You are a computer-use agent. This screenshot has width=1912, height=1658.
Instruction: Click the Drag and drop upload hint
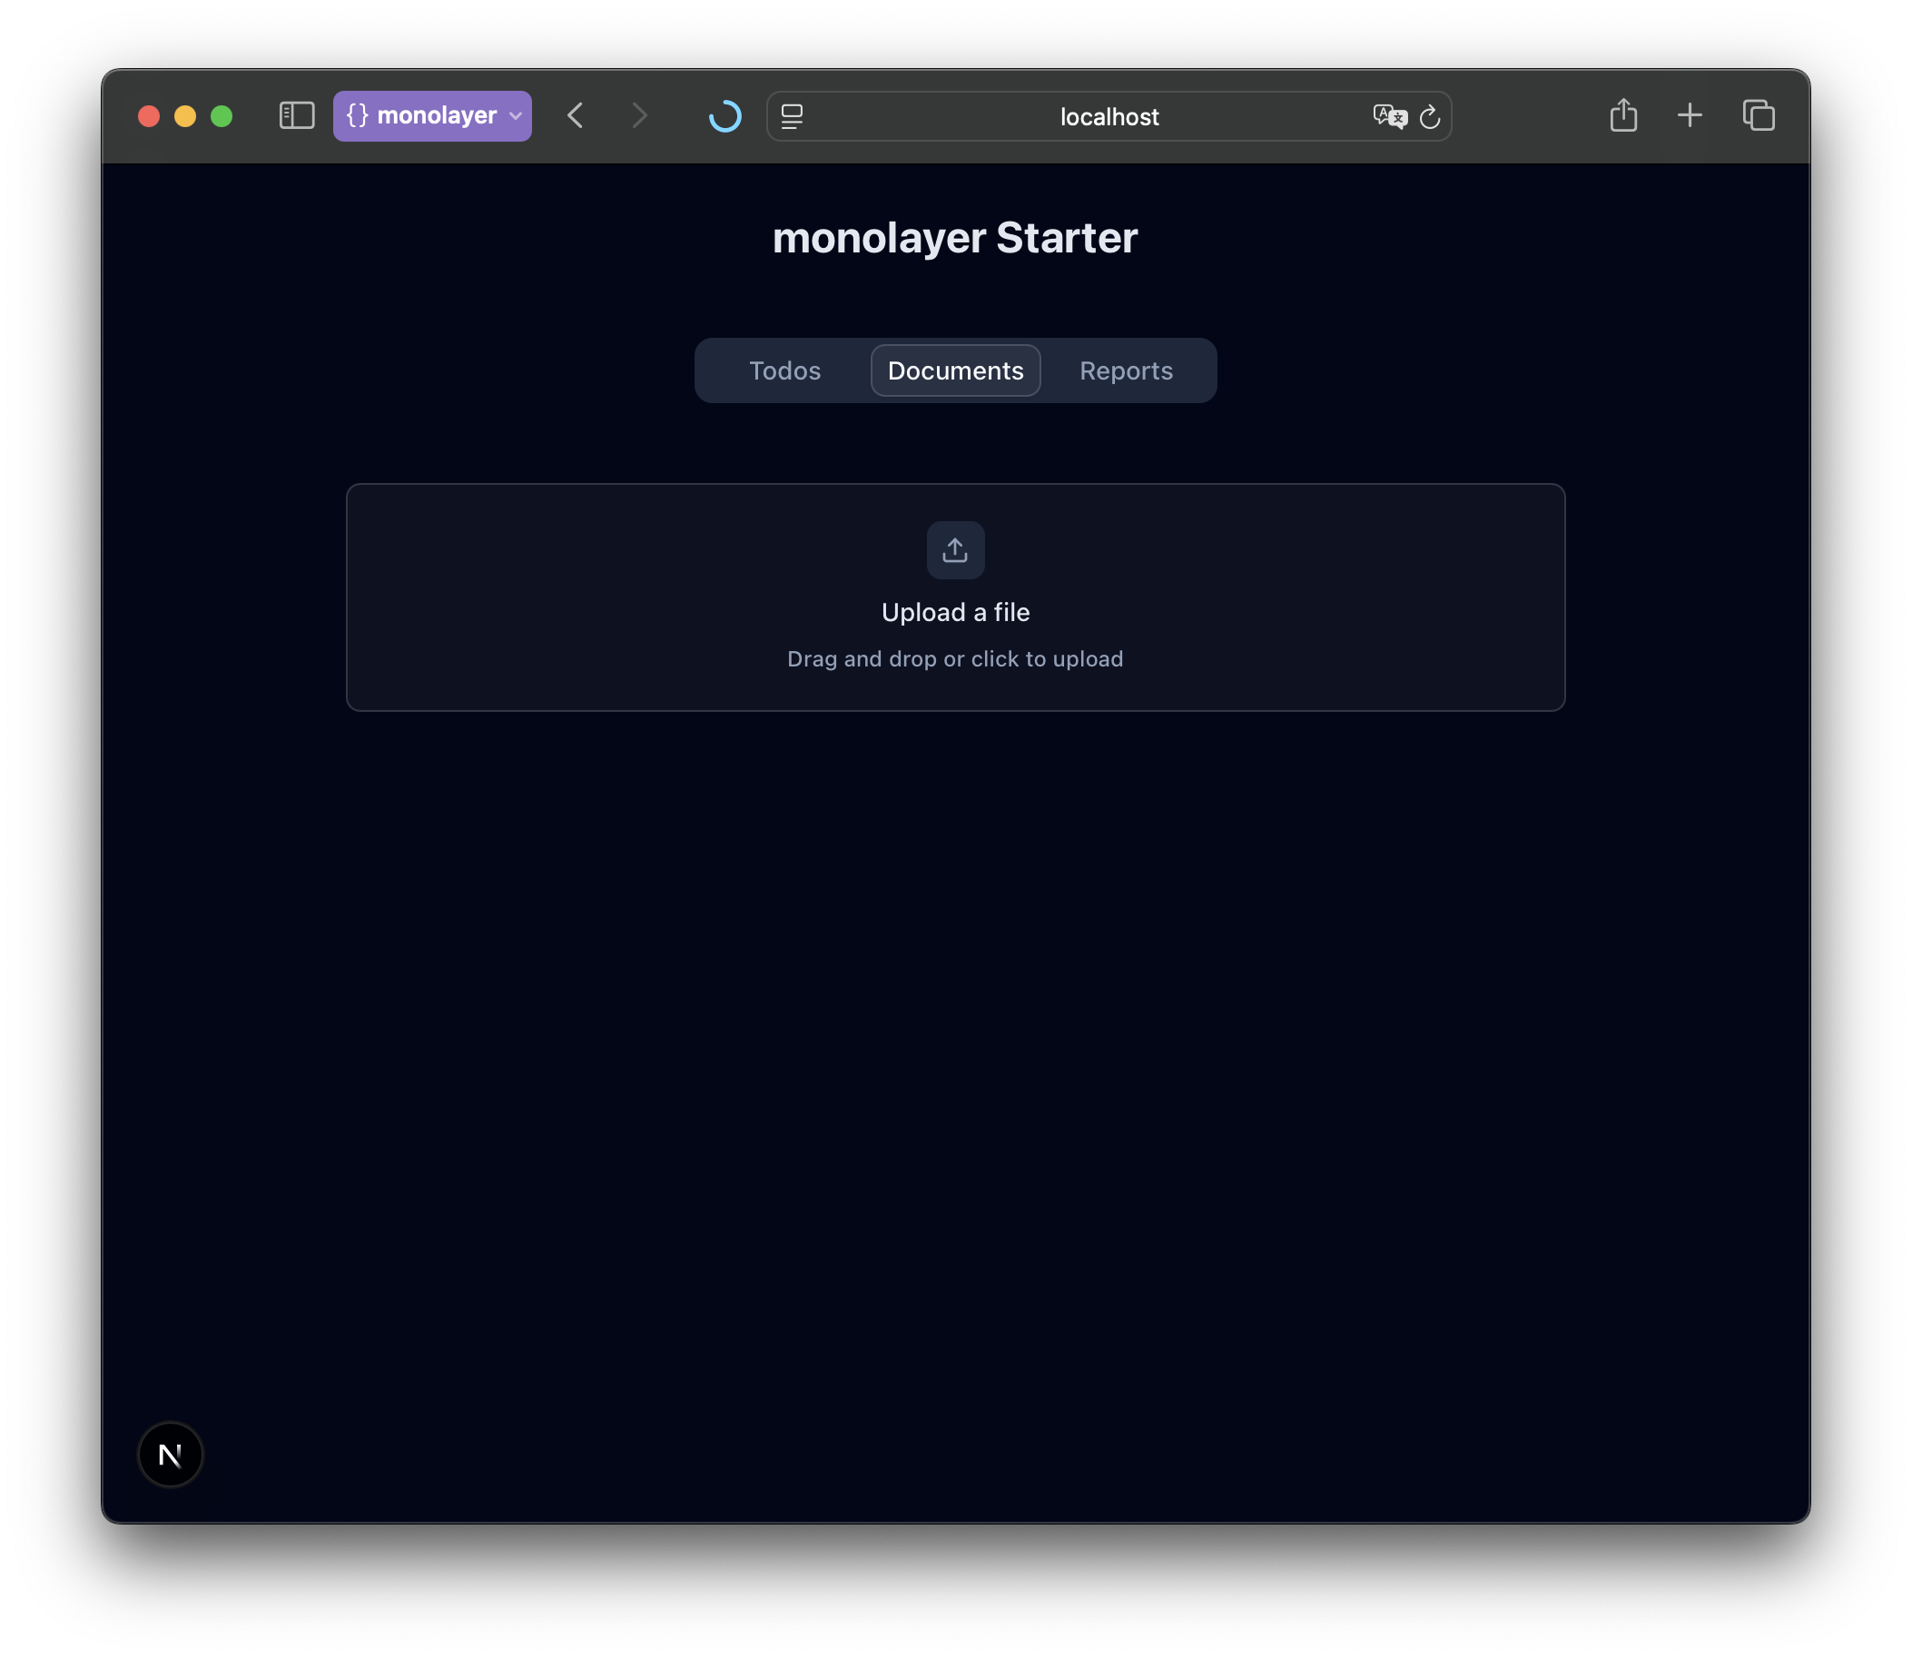955,659
